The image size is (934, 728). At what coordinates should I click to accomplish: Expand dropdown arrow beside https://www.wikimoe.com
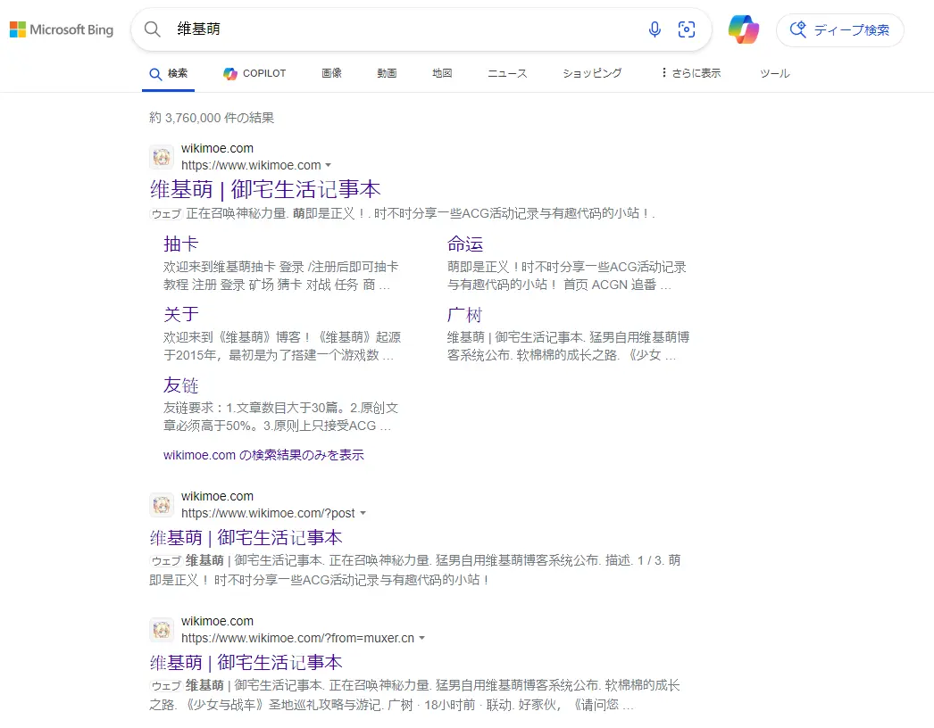coord(329,166)
